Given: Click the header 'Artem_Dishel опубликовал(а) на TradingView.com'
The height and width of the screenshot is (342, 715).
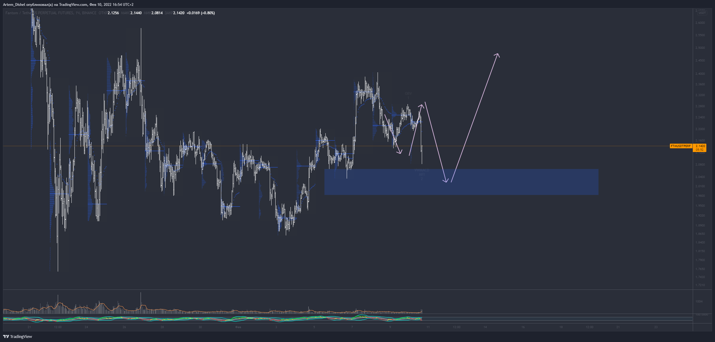Looking at the screenshot, I should click(x=45, y=5).
